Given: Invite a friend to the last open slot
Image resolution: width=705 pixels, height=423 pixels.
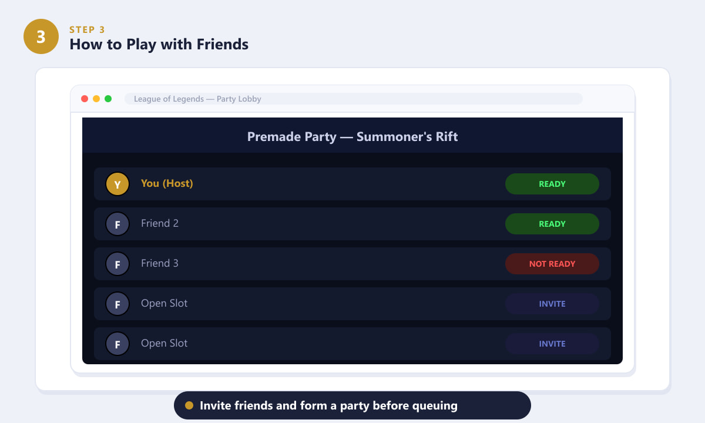Looking at the screenshot, I should point(552,344).
